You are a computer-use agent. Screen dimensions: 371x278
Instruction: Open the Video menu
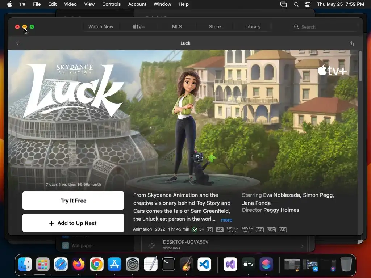tap(70, 4)
